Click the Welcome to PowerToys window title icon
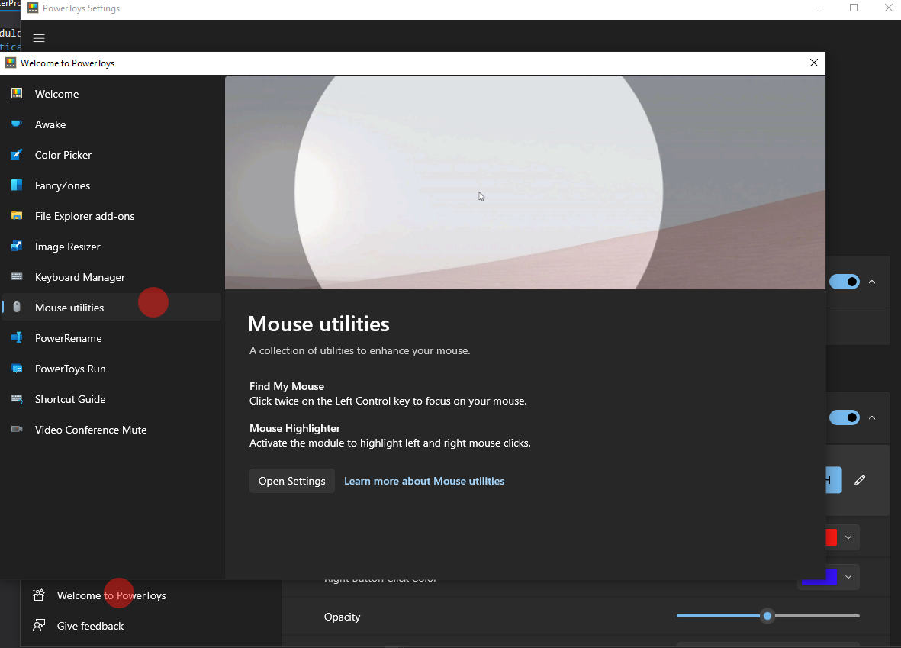Image resolution: width=901 pixels, height=648 pixels. [x=11, y=63]
